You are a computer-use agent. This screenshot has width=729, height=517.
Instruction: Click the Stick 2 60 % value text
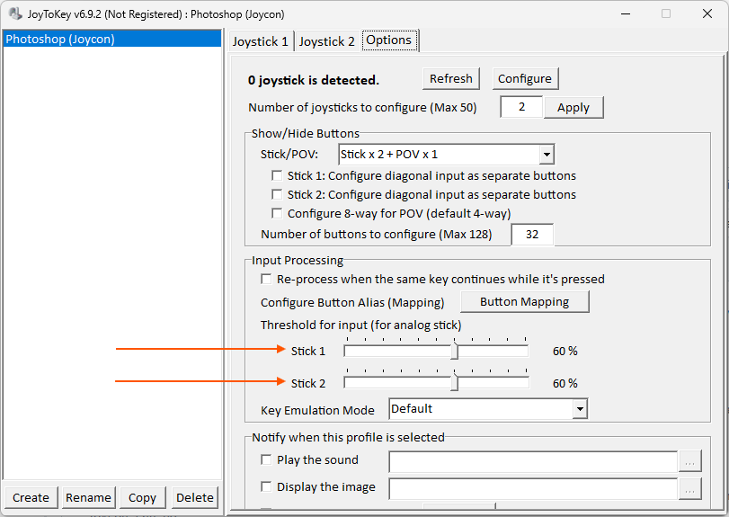pyautogui.click(x=565, y=384)
